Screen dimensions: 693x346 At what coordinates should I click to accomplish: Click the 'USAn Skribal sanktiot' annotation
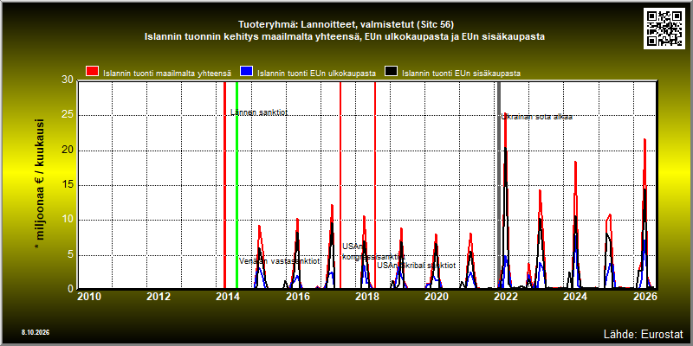point(417,266)
